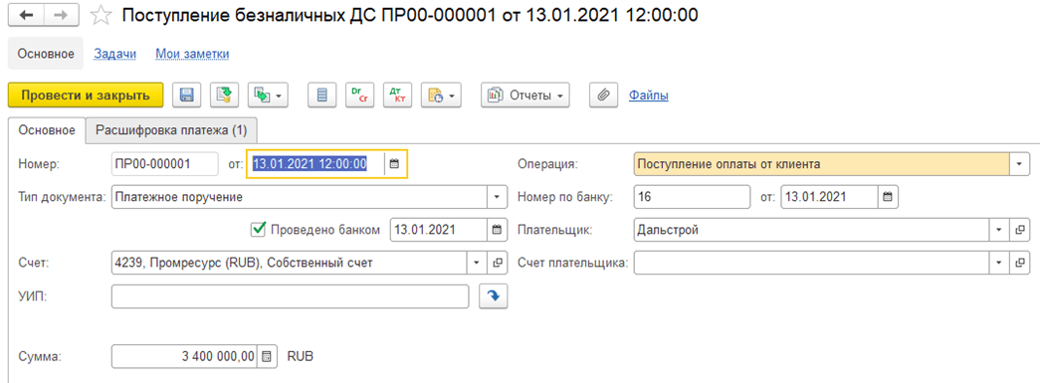Expand the Операция dropdown
This screenshot has width=1040, height=383.
[1019, 164]
